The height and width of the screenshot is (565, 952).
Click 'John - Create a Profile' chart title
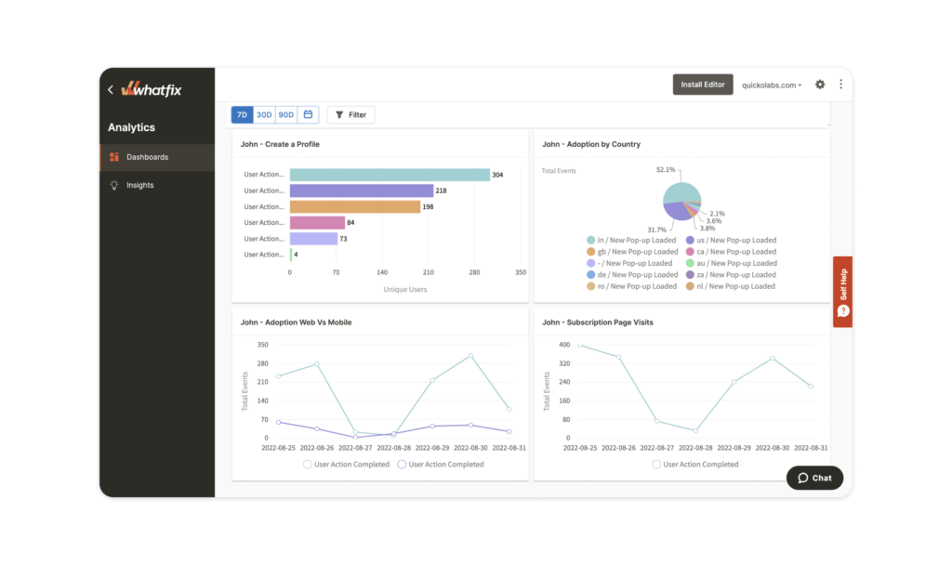(280, 144)
